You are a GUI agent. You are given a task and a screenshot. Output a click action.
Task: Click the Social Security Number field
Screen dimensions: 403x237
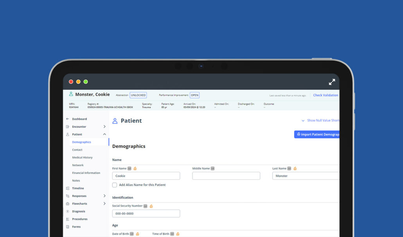click(x=146, y=214)
